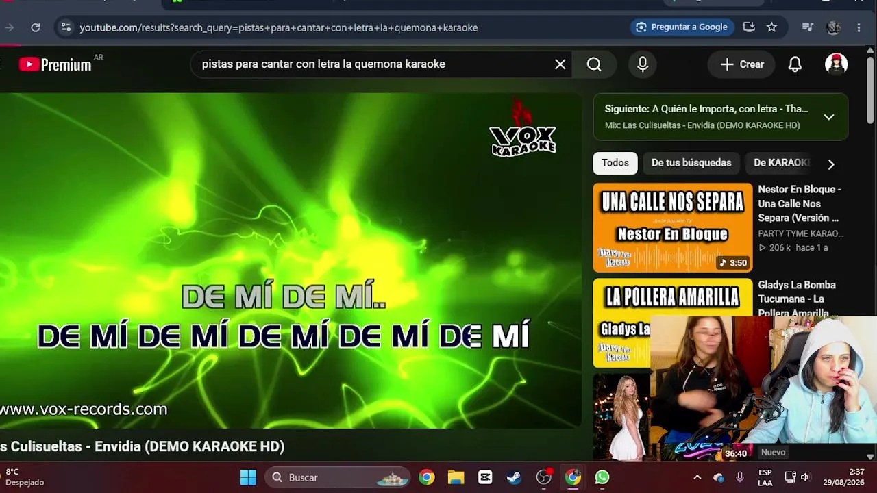Show more filter chips with right arrow
The height and width of the screenshot is (493, 877).
830,164
